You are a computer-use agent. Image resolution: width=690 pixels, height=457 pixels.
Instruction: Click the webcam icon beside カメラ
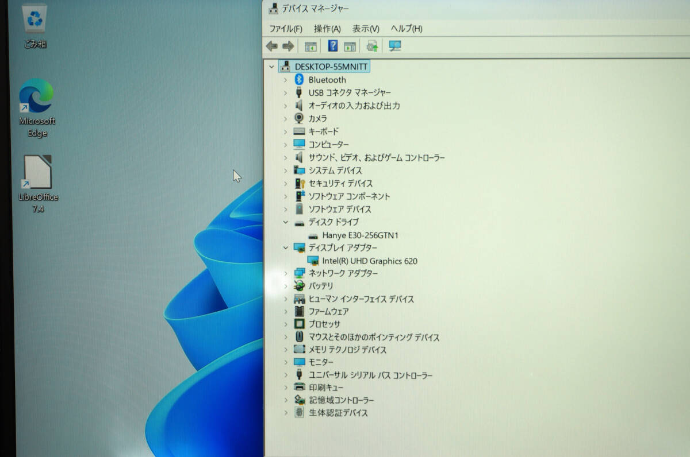click(x=299, y=118)
